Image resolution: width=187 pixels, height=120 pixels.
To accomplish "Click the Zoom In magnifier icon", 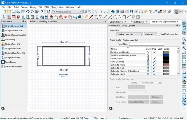I will 184,43.
